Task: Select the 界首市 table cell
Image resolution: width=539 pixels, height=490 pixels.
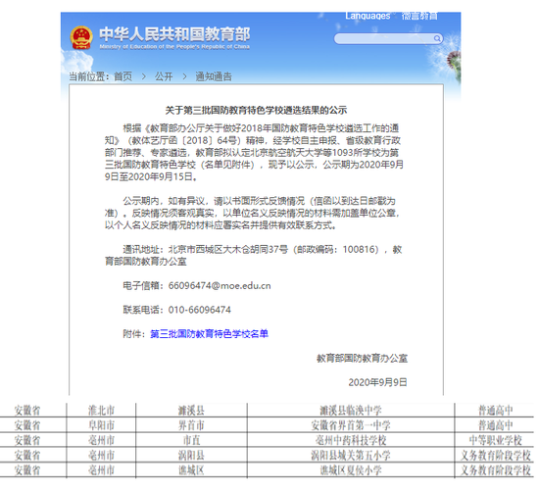Action: click(191, 425)
